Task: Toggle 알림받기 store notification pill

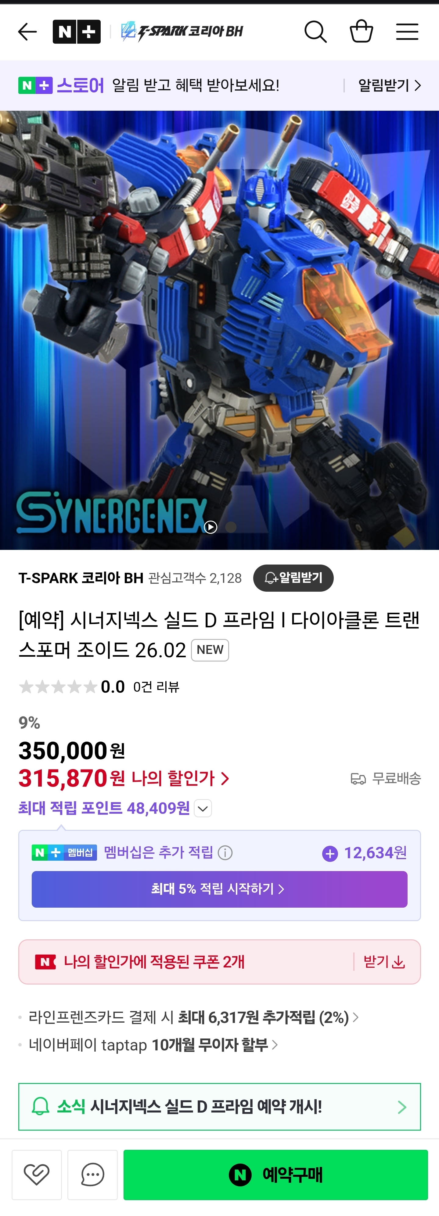Action: pyautogui.click(x=293, y=578)
